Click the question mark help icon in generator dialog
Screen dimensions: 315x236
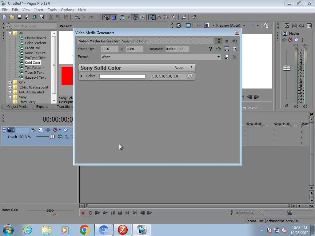point(210,49)
